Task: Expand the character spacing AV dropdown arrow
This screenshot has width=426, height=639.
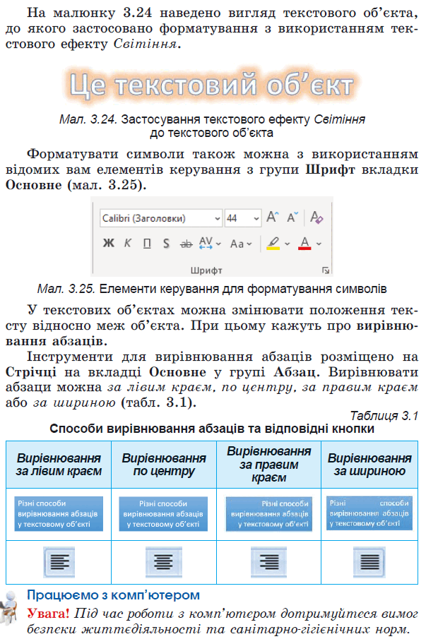Action: (x=218, y=244)
